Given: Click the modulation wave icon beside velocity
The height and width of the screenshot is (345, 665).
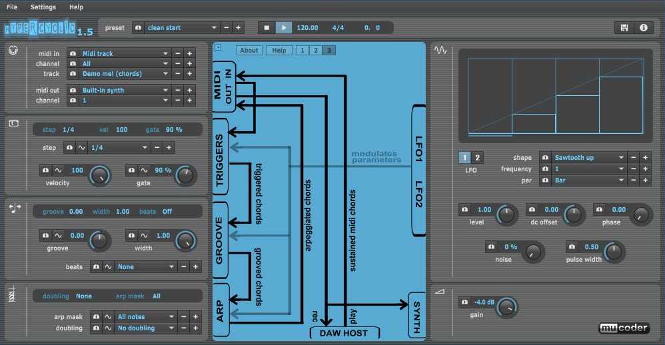Looking at the screenshot, I should [58, 171].
